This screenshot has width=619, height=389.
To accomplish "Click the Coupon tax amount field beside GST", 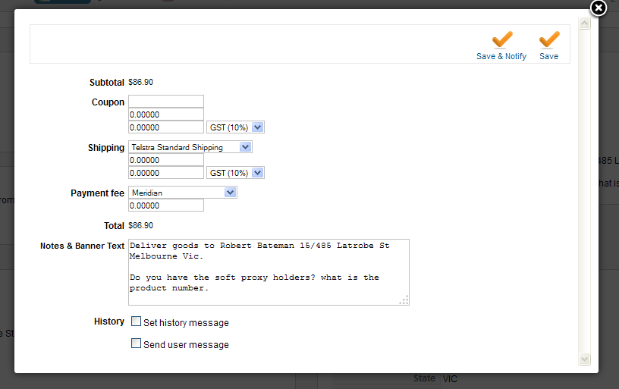I will (x=166, y=127).
